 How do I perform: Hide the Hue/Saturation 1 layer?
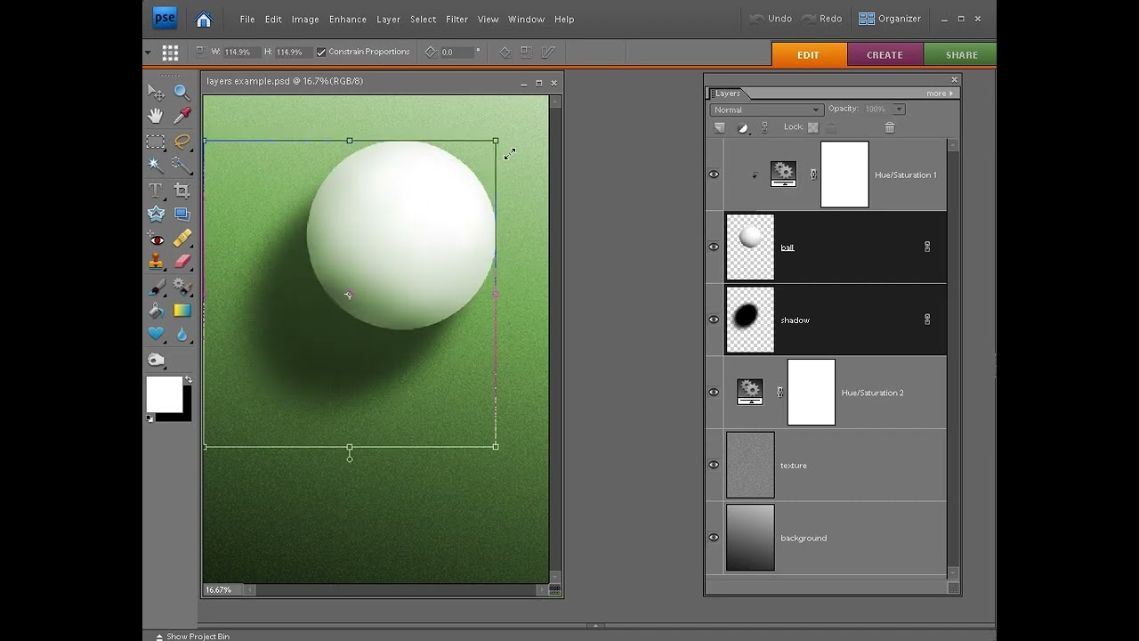(714, 174)
